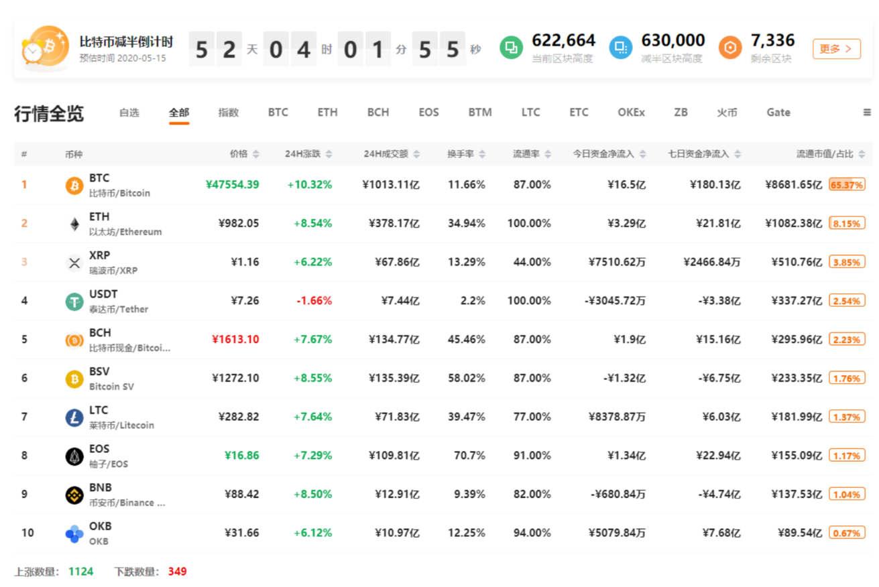This screenshot has height=587, width=879.
Task: Open the Bitcoin SV name link
Action: [x=111, y=387]
